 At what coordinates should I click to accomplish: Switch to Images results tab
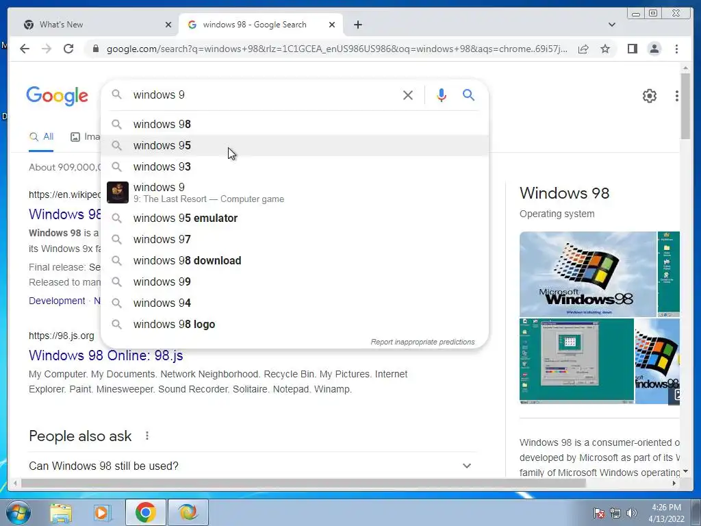tap(86, 137)
